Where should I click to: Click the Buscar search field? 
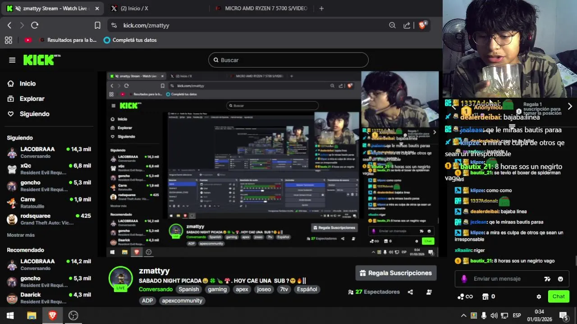288,60
